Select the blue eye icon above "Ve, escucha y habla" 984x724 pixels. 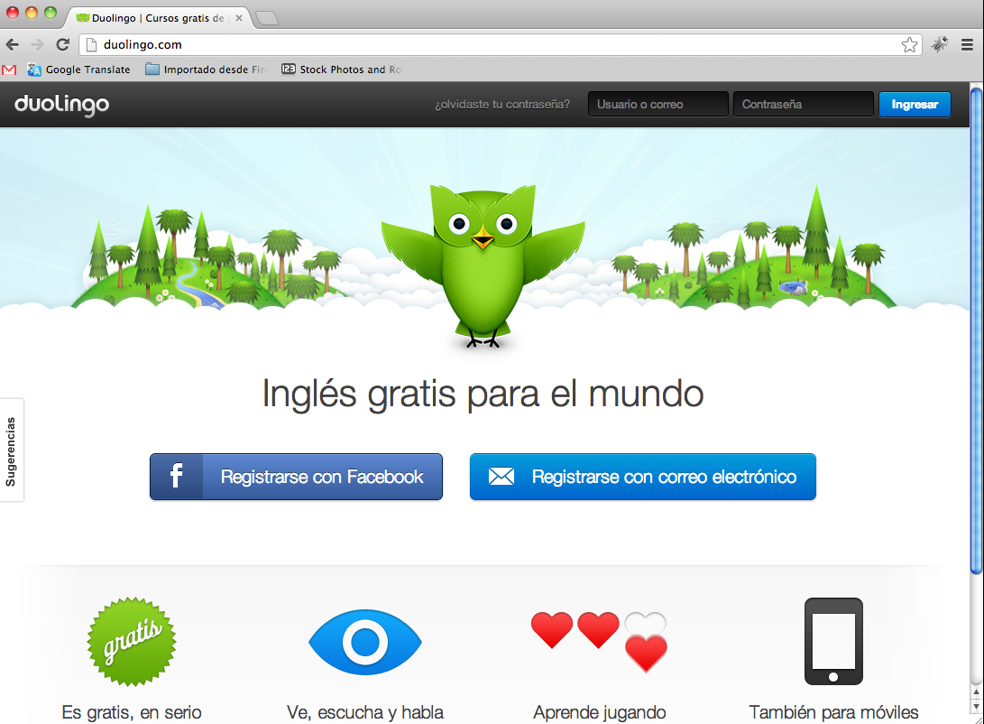pos(364,642)
